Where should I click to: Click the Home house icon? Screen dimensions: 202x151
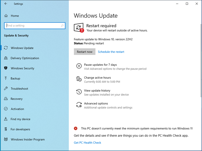click(x=6, y=16)
